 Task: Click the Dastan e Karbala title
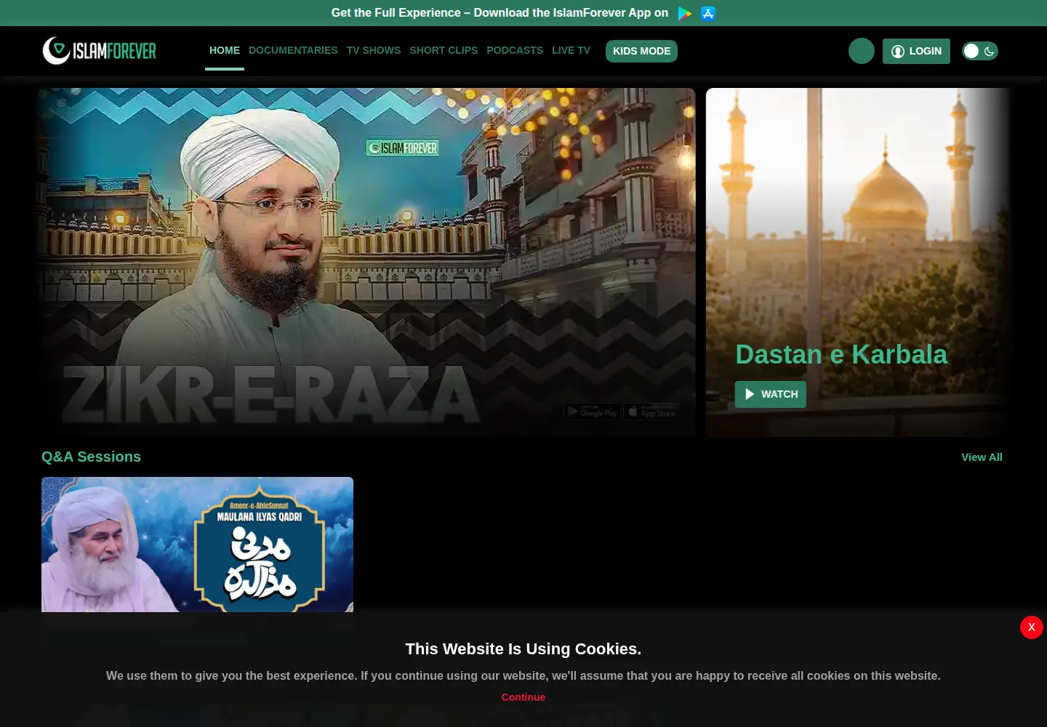click(841, 355)
